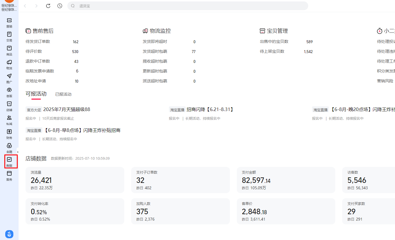Click the 推广 promotion paper-plane icon
This screenshot has height=240, width=395.
point(9,76)
